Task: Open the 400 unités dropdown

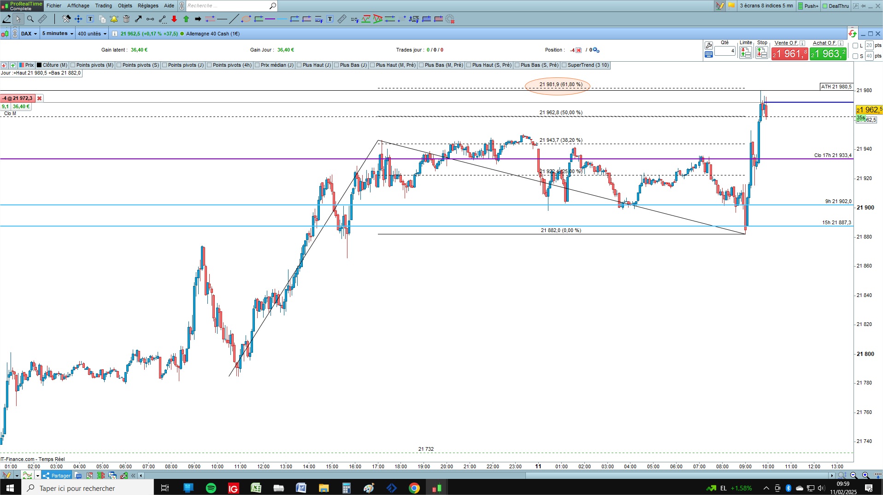Action: (92, 34)
